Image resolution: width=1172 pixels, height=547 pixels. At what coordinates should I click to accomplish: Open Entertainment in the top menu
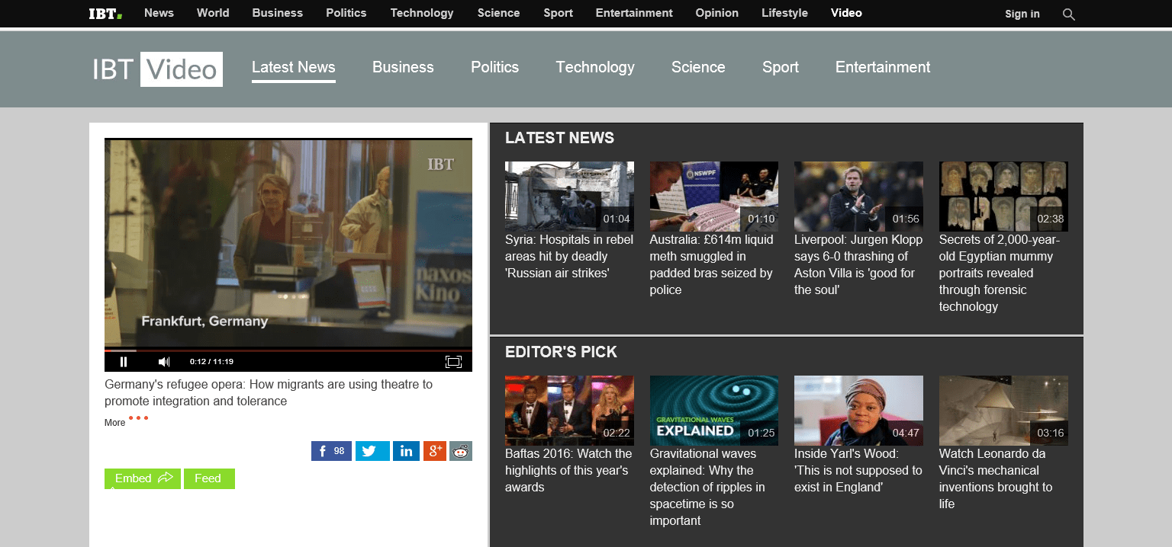coord(634,13)
